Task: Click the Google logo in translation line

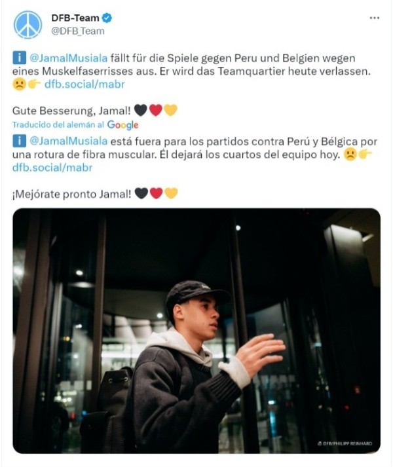Action: coord(122,125)
